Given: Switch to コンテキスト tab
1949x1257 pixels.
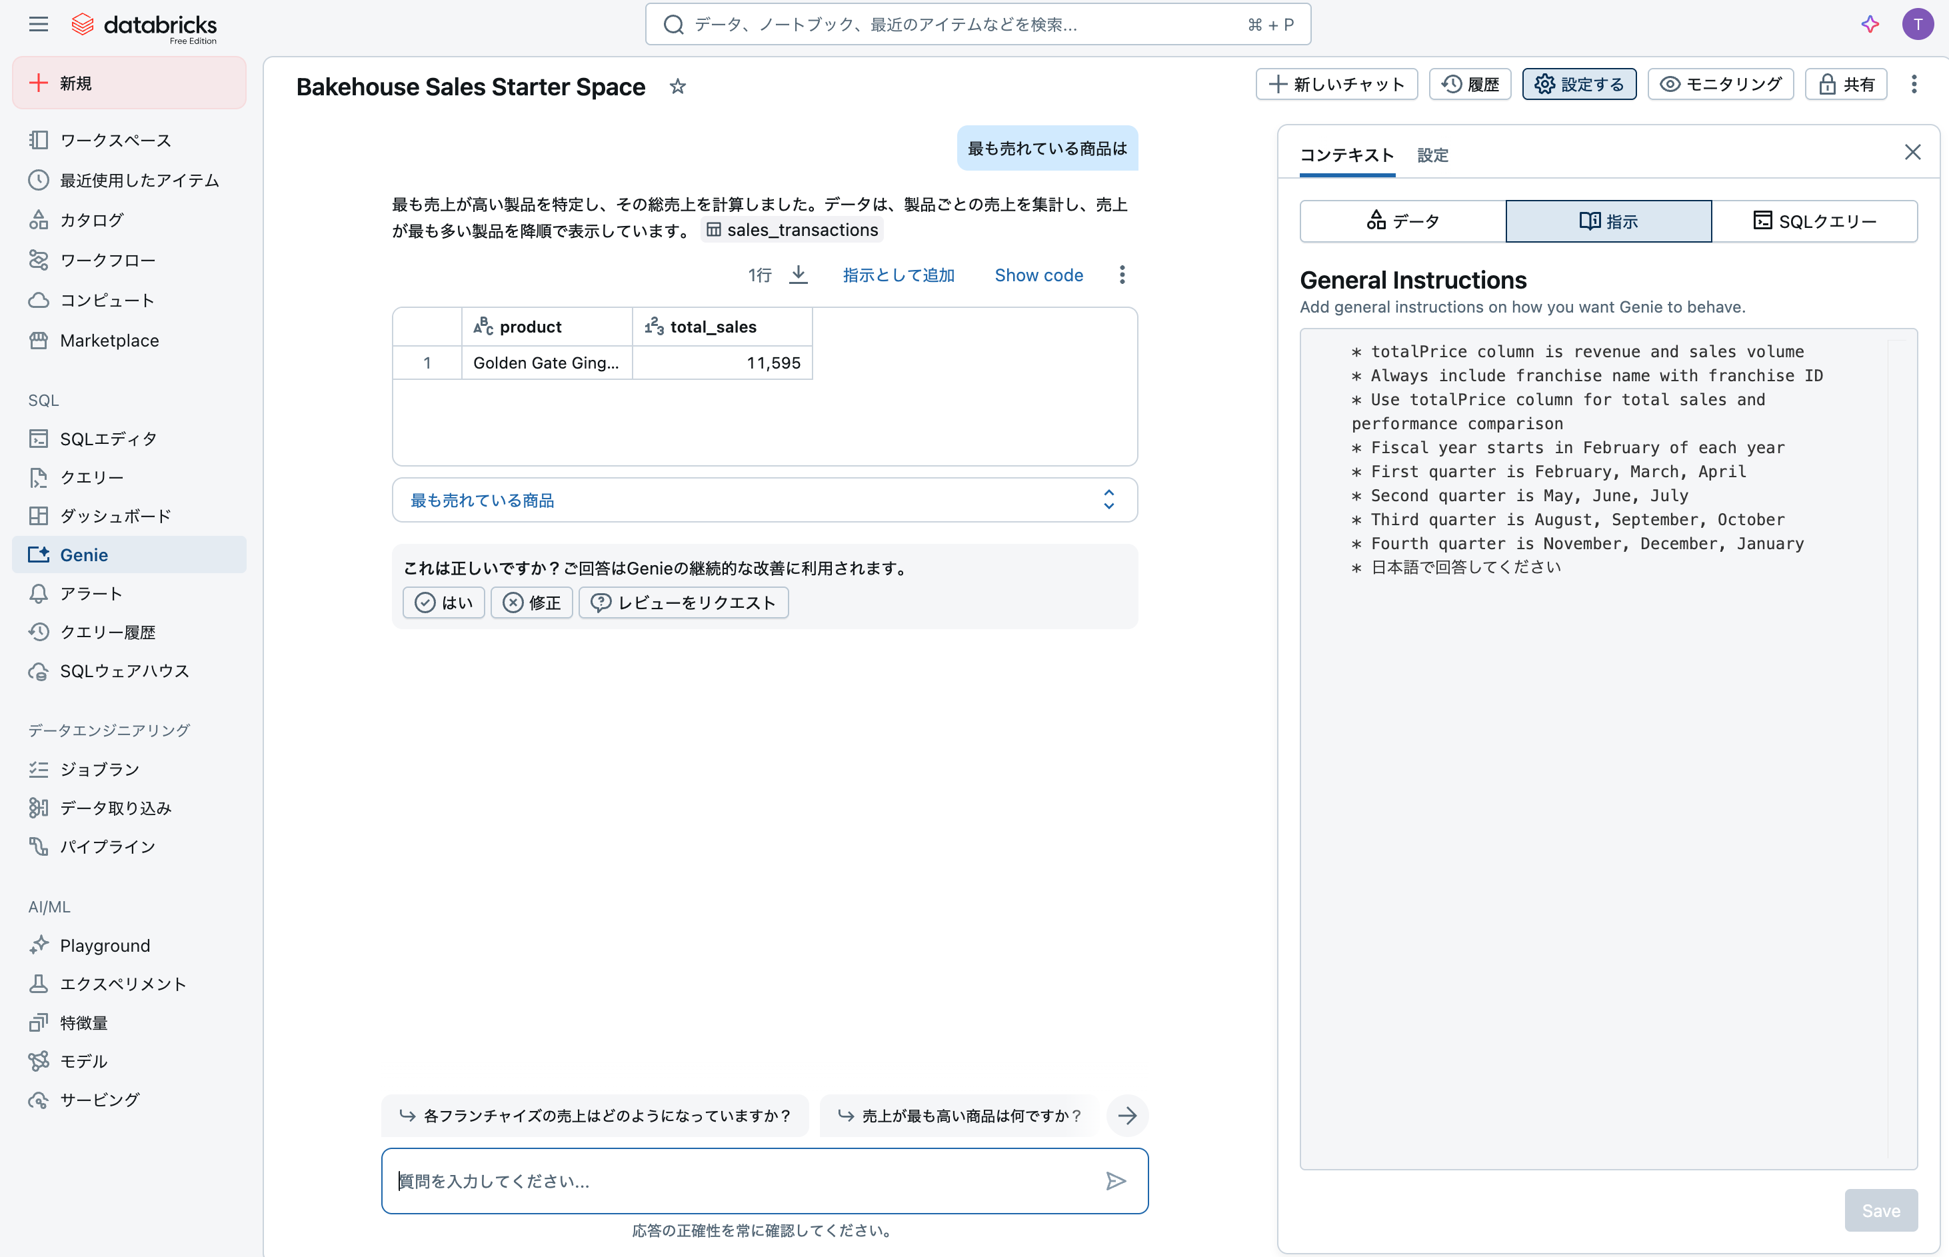Looking at the screenshot, I should (x=1346, y=154).
